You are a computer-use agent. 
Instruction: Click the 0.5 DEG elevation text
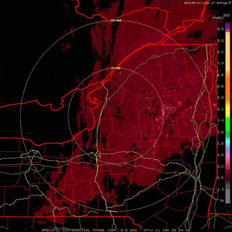(129, 230)
